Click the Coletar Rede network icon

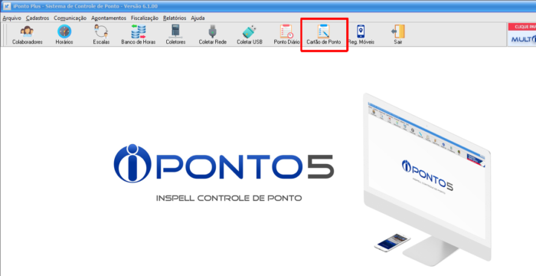[x=213, y=31]
